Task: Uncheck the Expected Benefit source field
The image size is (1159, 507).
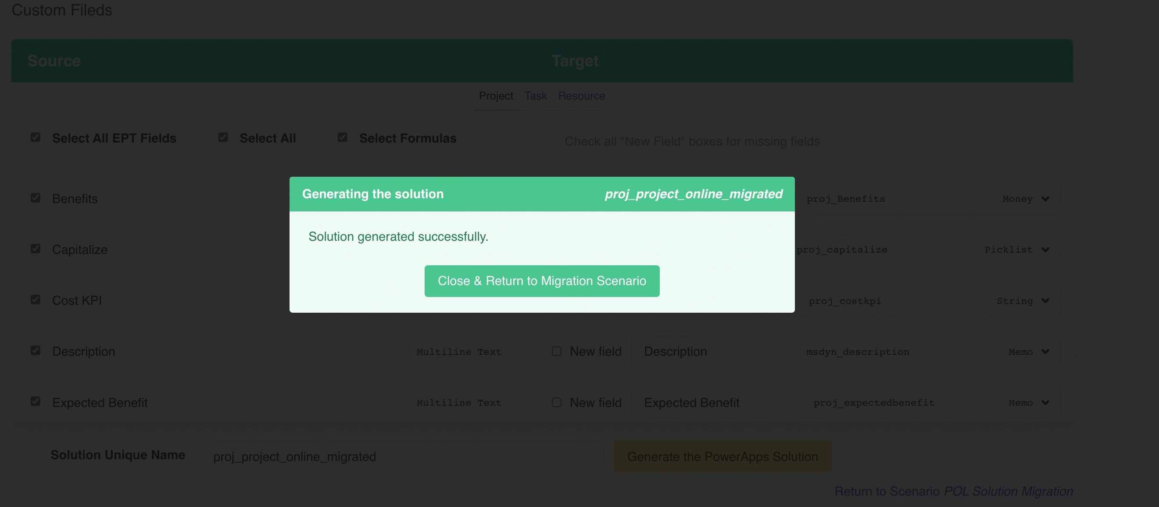Action: point(36,401)
